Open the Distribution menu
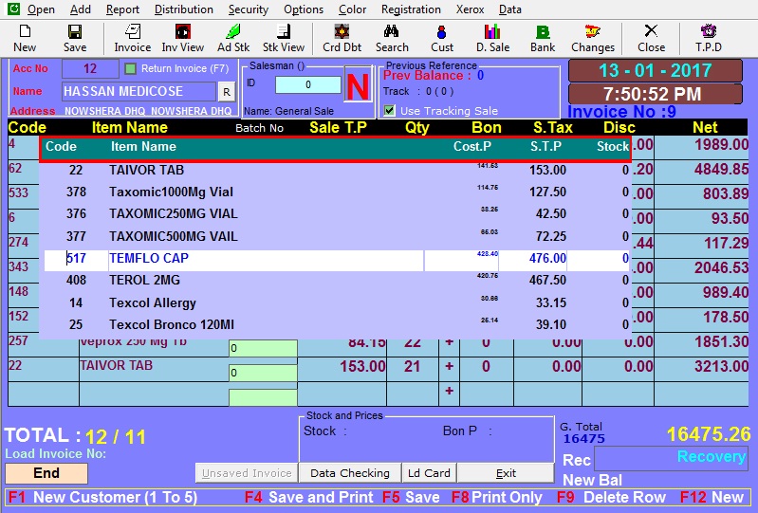The width and height of the screenshot is (758, 513). pos(184,9)
